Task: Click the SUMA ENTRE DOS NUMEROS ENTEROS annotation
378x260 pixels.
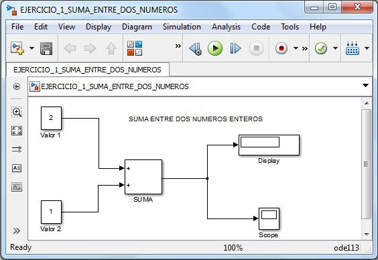Action: point(196,119)
